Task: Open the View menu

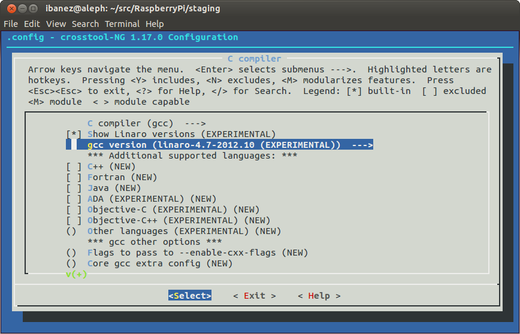Action: 56,24
